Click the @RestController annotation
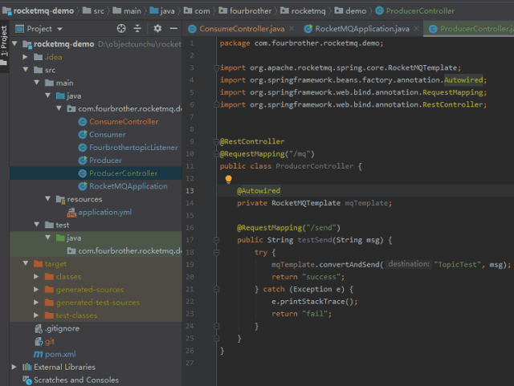The image size is (514, 386). click(x=252, y=141)
